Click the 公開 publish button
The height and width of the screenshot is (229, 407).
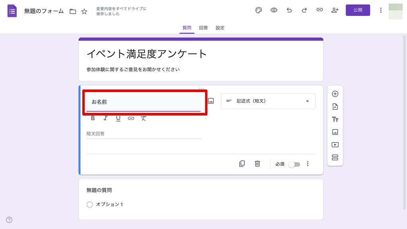click(358, 10)
